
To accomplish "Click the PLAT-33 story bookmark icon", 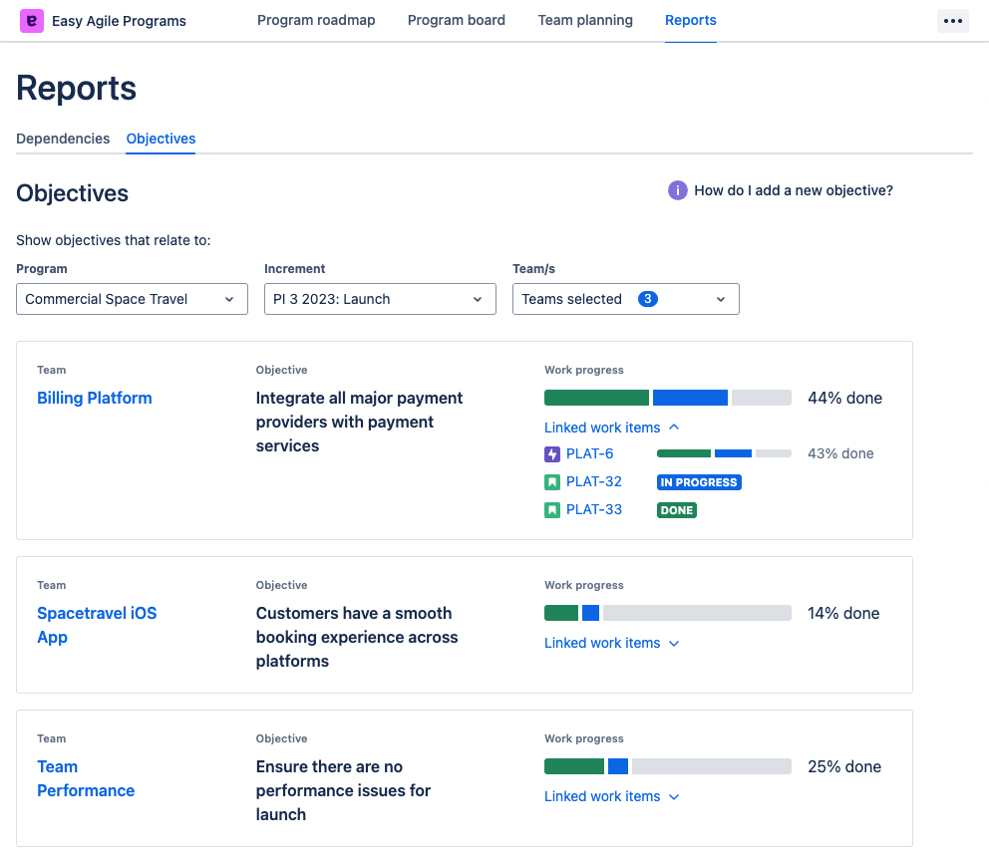I will (x=552, y=510).
